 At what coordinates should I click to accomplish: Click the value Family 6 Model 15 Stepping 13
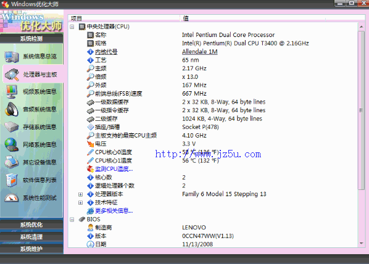point(224,194)
